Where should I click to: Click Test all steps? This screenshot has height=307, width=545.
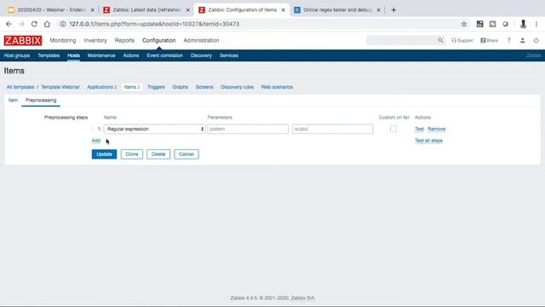[x=428, y=141]
